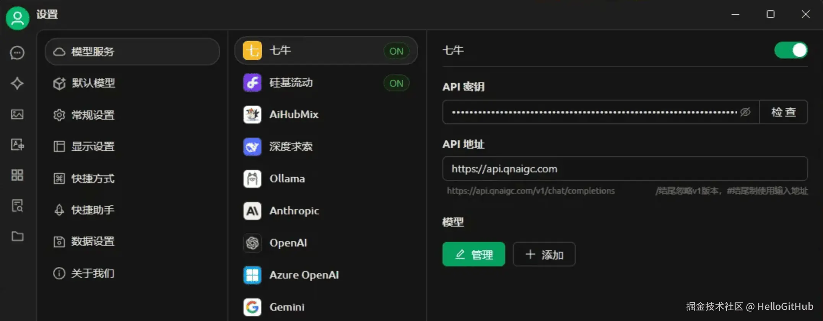Maximize the settings window
Viewport: 823px width, 321px height.
(771, 15)
